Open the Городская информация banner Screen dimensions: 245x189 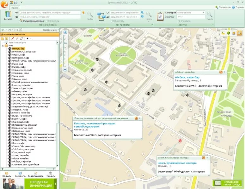click(30, 184)
